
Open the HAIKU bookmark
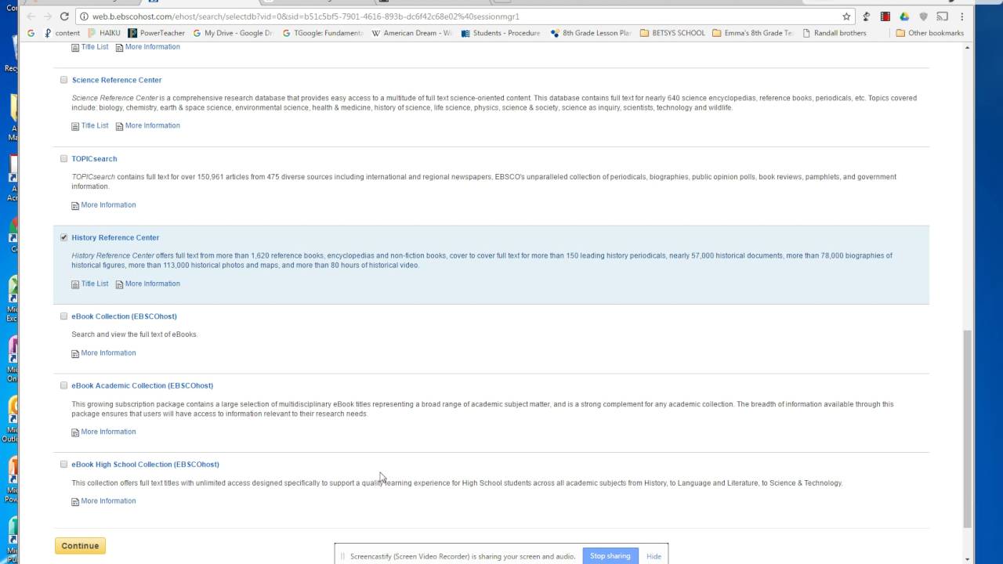point(103,33)
